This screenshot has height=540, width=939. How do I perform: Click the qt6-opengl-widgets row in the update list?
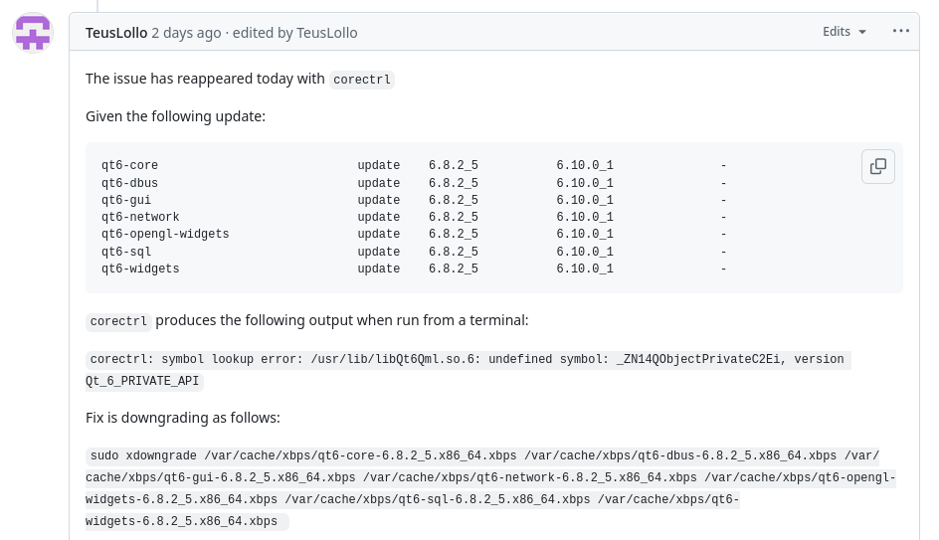click(x=165, y=235)
